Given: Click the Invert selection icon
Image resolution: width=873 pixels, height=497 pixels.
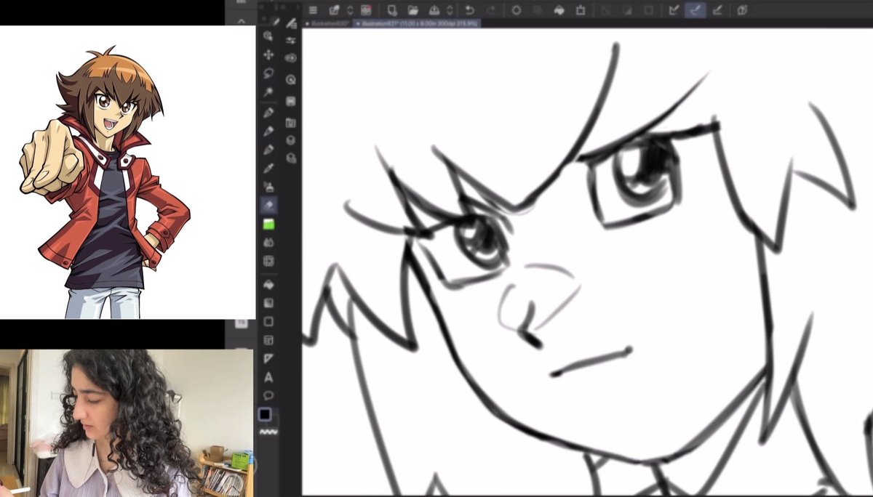Looking at the screenshot, I should (x=626, y=10).
